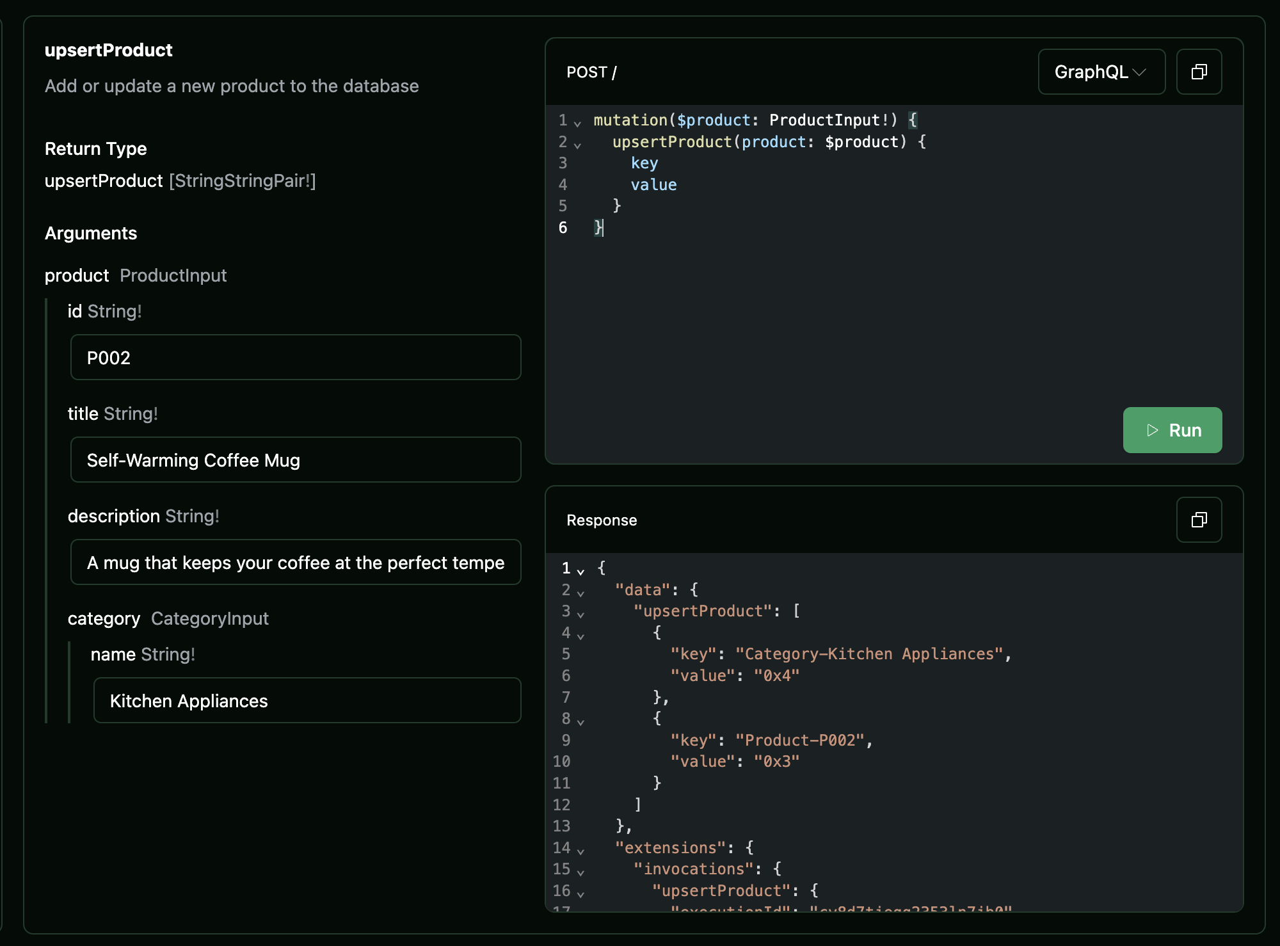Open the GraphQL protocol dropdown

(1101, 72)
